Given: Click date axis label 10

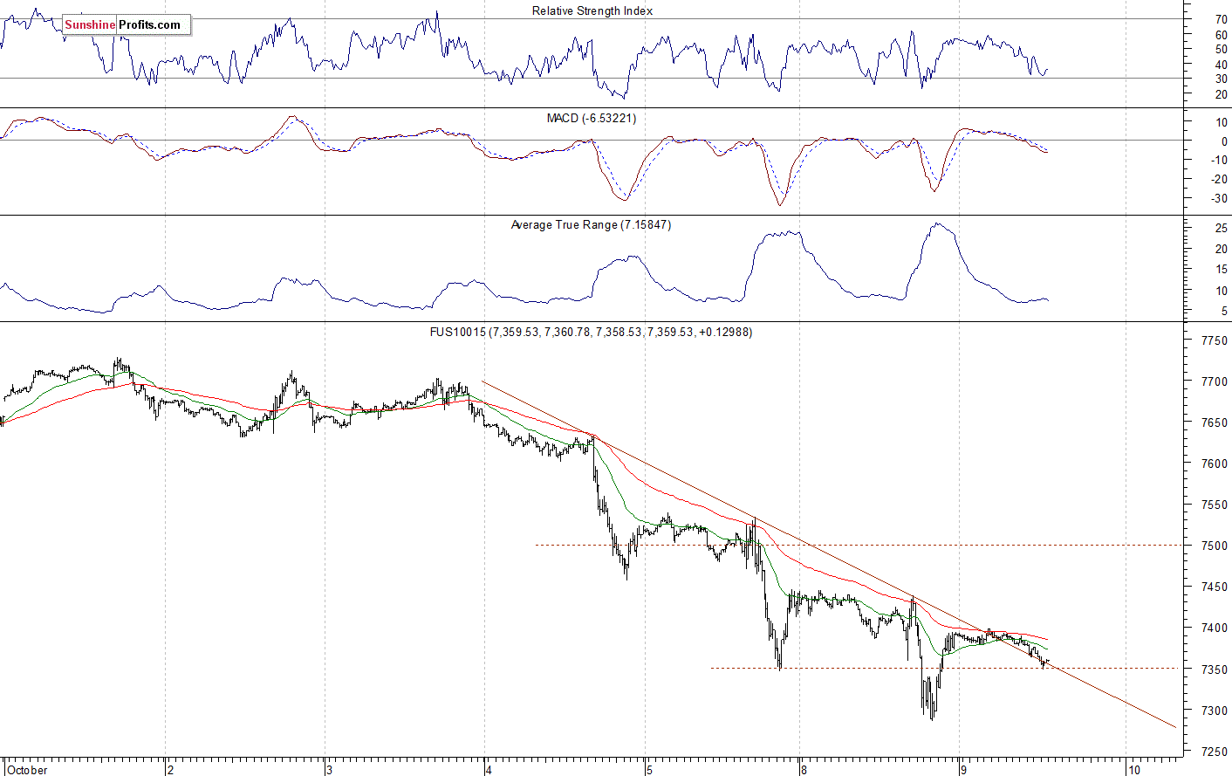Looking at the screenshot, I should click(1133, 770).
